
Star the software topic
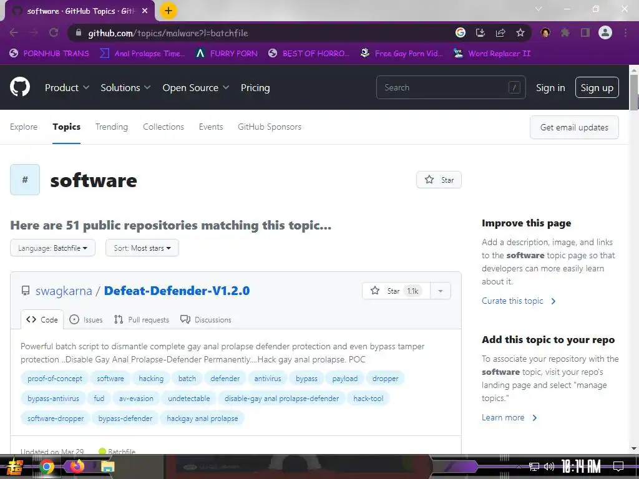(x=439, y=180)
